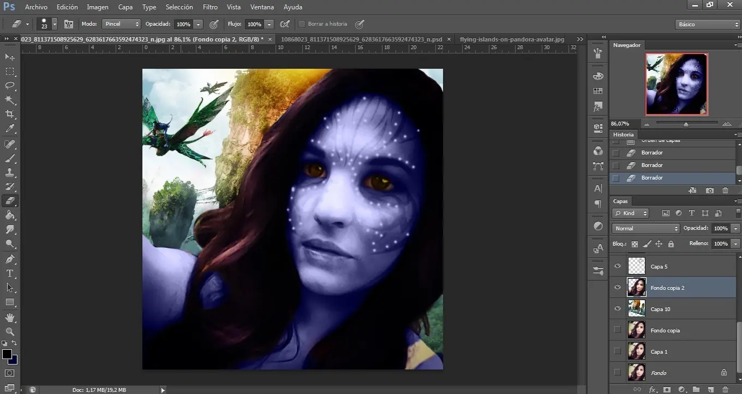Select the Hand tool
This screenshot has height=394, width=742.
[x=10, y=318]
